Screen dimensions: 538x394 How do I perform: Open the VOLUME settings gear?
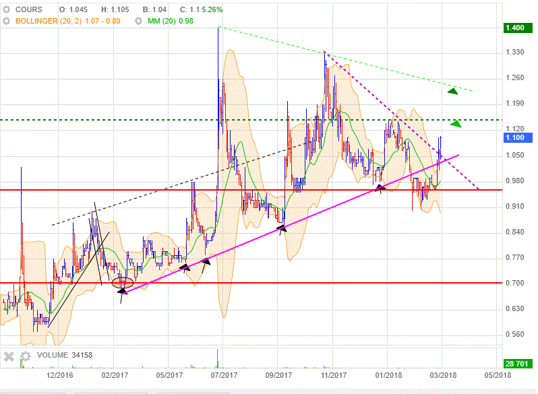[x=26, y=356]
